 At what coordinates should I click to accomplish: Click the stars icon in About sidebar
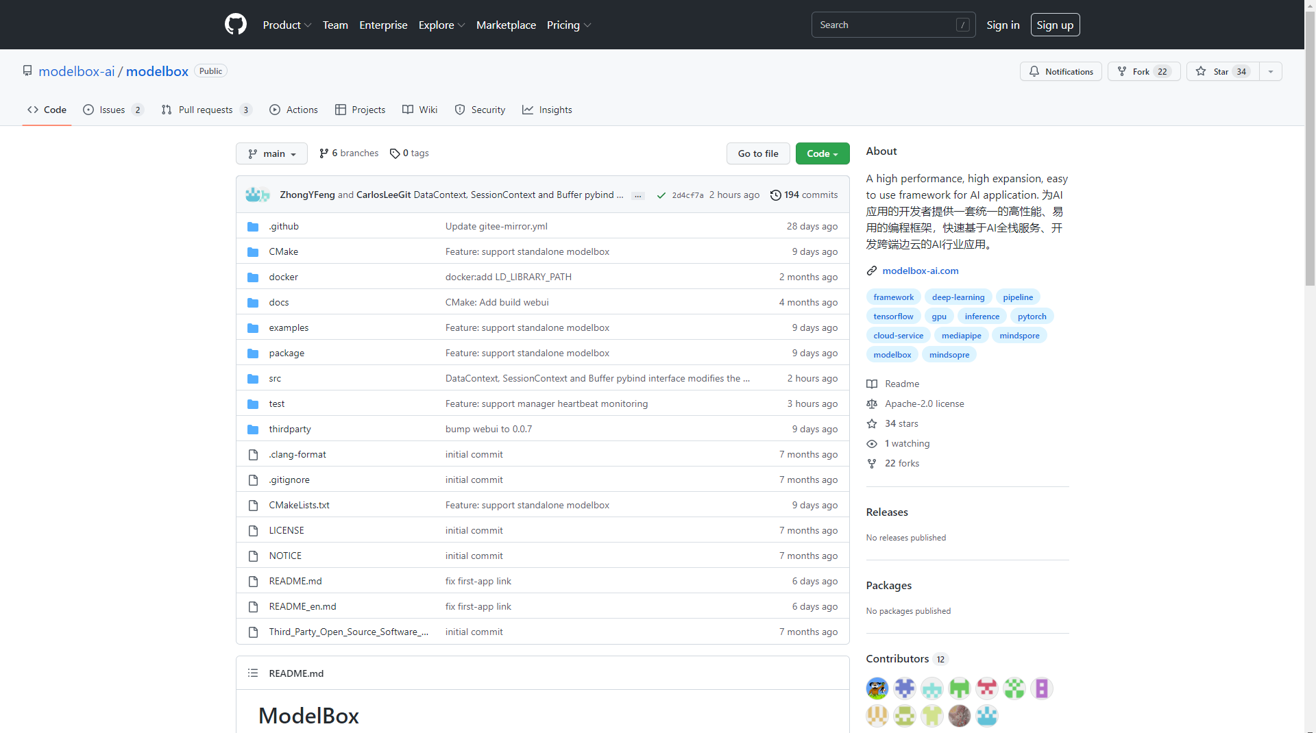coord(872,424)
